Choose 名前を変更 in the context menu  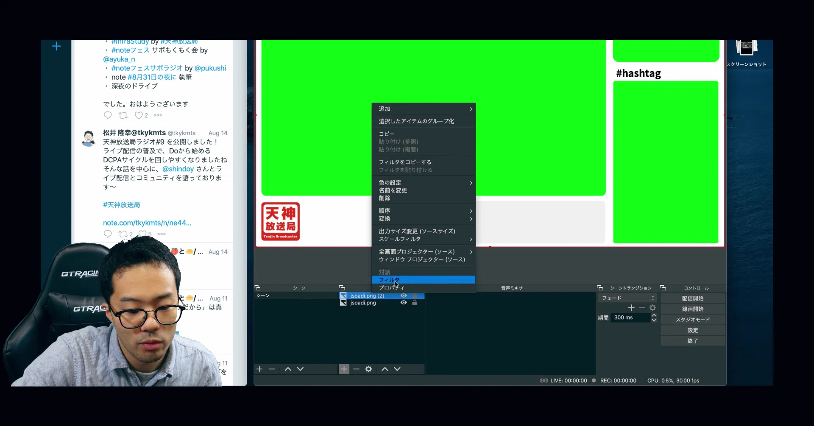[424, 190]
